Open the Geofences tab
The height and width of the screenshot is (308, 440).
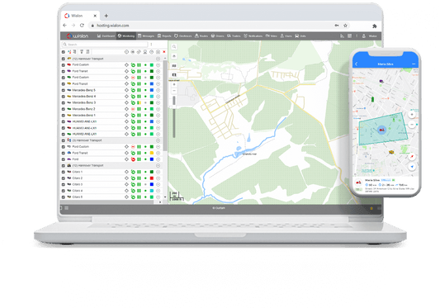182,36
